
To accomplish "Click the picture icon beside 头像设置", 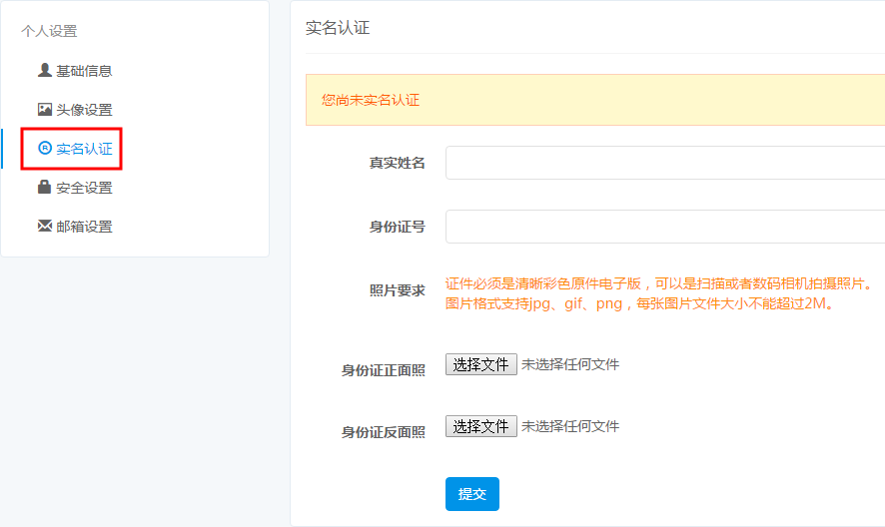I will (45, 109).
